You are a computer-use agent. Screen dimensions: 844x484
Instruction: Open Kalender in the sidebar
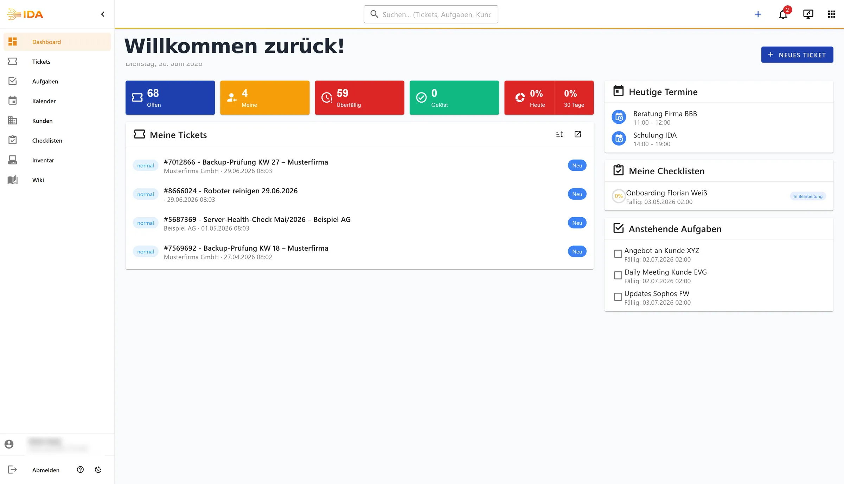[x=57, y=101]
